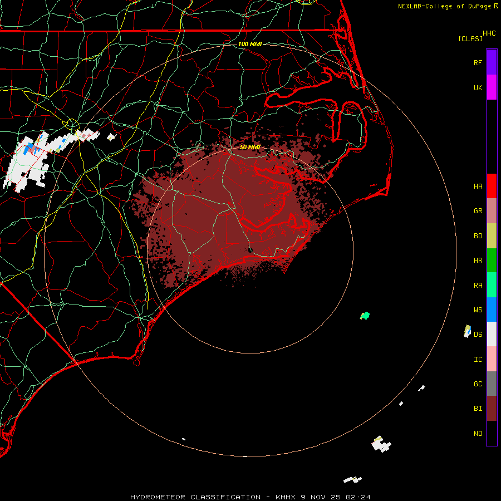Click the WS blue legend color block
The image size is (501, 501).
tap(492, 310)
